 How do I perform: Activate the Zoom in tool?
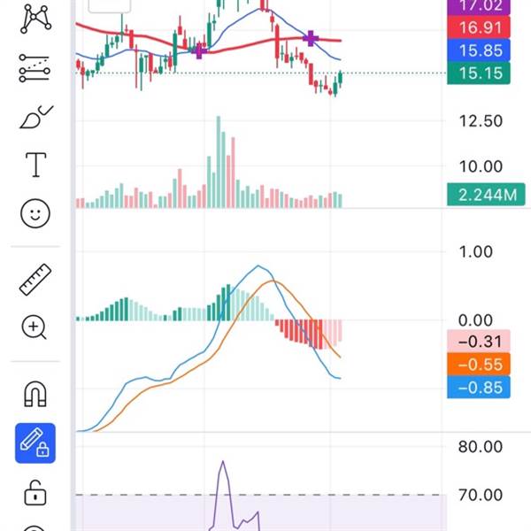pos(34,327)
